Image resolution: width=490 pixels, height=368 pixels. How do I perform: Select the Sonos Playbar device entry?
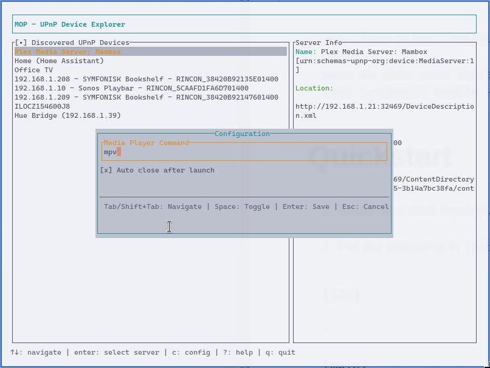click(x=131, y=88)
